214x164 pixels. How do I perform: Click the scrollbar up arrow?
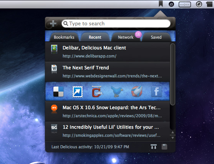pos(173,132)
